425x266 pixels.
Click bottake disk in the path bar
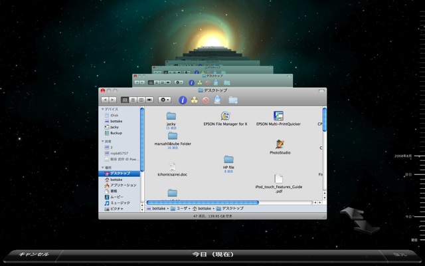(156, 208)
